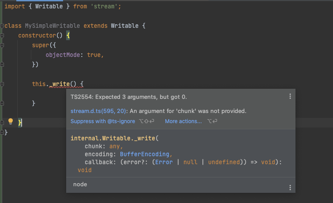Image resolution: width=333 pixels, height=203 pixels.
Task: Collapse the MySimpleWritable class fold marker
Action: pyautogui.click(x=2, y=26)
